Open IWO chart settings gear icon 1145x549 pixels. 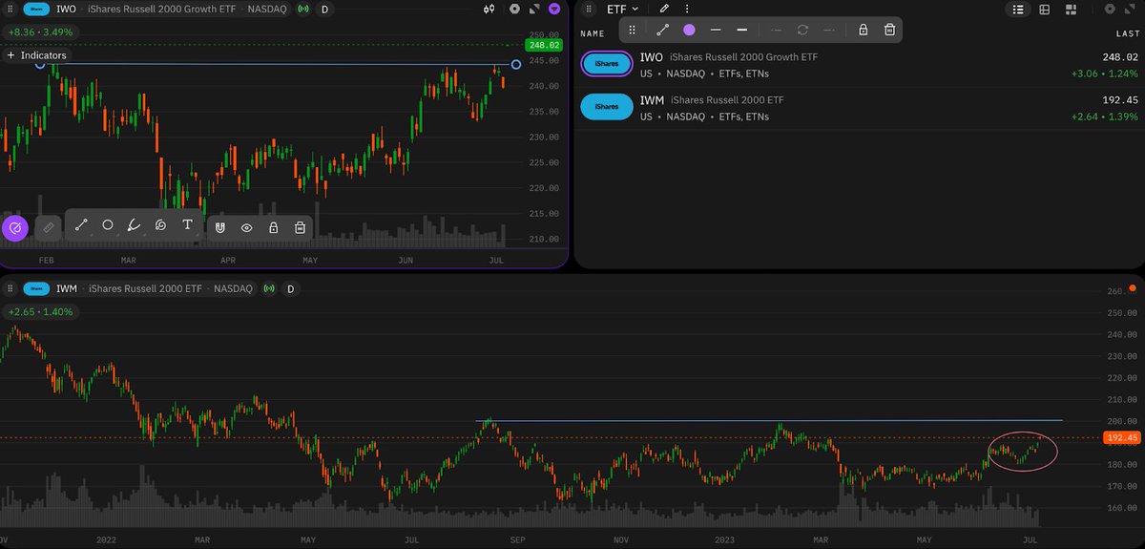(514, 10)
